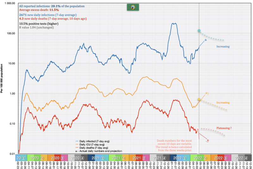This screenshot has height=169, width=253.
Task: Click the yellow dot on the ICU curve
Action: click(199, 100)
